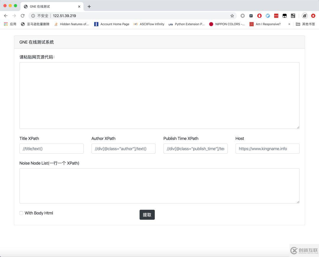This screenshot has height=257, width=319.
Task: Open the 应用 apps grid shortcut
Action: (x=10, y=24)
